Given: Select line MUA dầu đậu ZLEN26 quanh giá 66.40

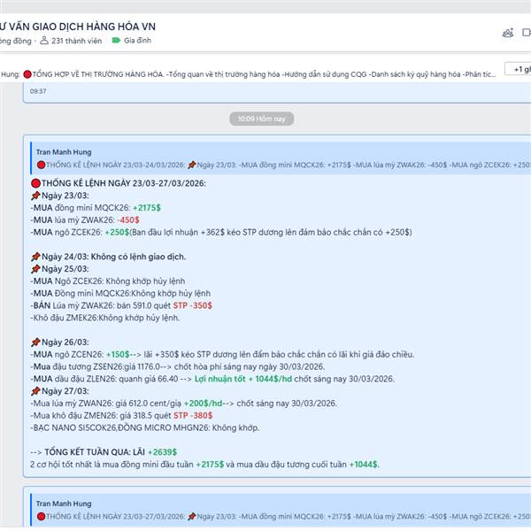Looking at the screenshot, I should (x=212, y=379).
